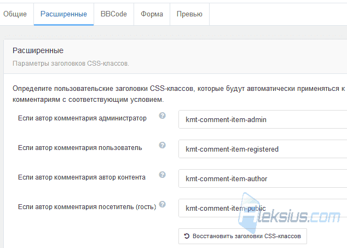Open the Форма tab

tap(152, 14)
